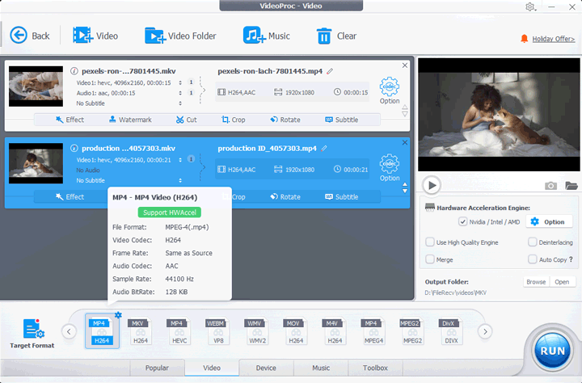The width and height of the screenshot is (582, 383).
Task: Move the production ID item up in the list
Action: coord(405,184)
